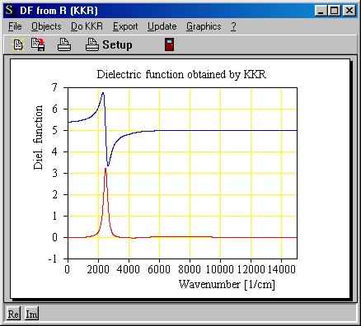Click the x-axis value 2000

pyautogui.click(x=98, y=269)
